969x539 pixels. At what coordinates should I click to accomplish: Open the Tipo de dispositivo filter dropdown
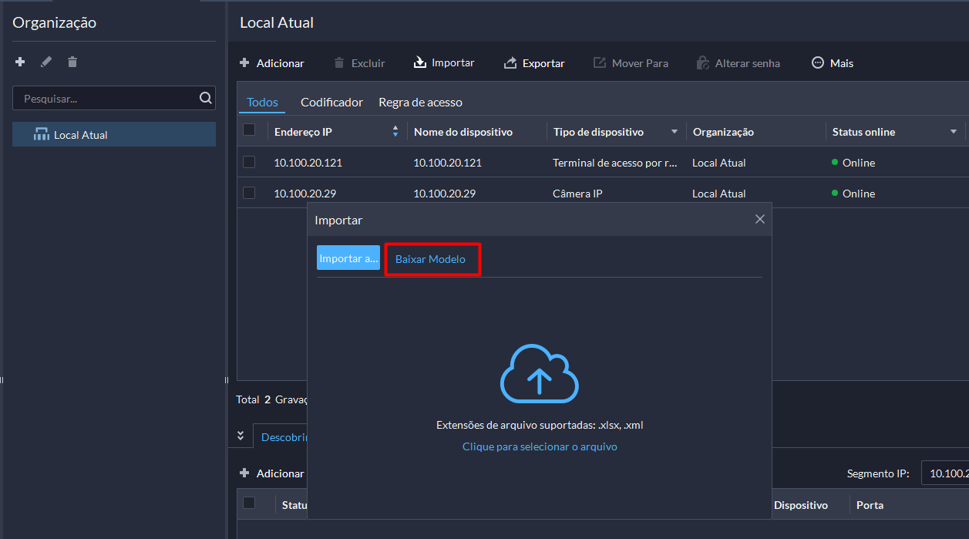(675, 132)
